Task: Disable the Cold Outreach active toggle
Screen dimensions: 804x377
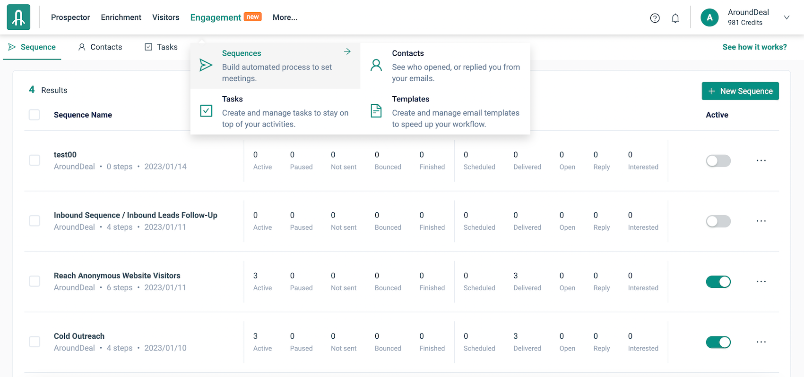Action: point(718,342)
